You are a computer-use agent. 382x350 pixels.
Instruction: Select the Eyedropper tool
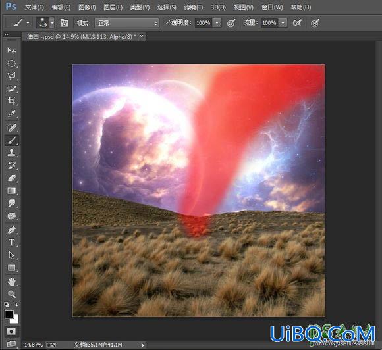coord(11,114)
